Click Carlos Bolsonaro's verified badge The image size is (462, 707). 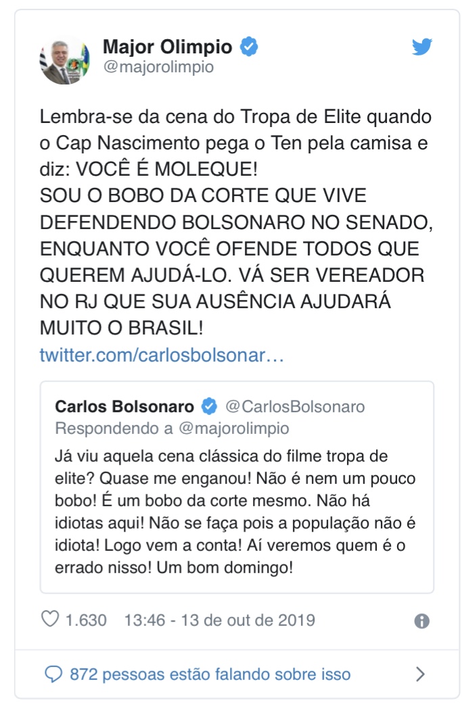pyautogui.click(x=209, y=407)
